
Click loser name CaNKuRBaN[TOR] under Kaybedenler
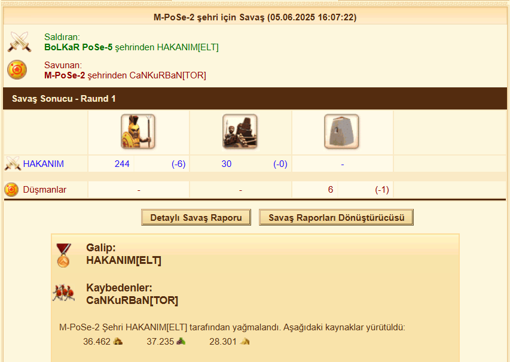point(132,300)
